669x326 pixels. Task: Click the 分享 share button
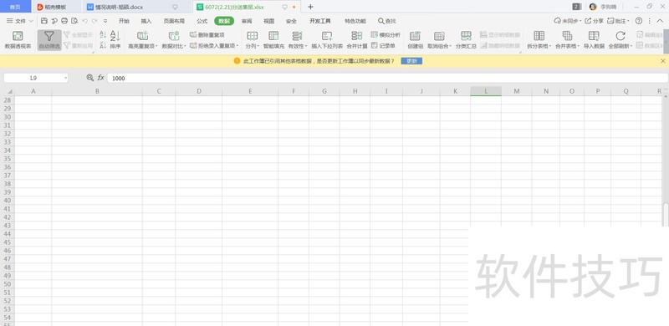(594, 21)
